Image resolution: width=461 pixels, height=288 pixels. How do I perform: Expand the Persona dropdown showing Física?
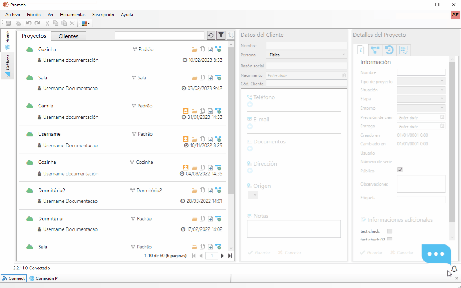[x=306, y=55]
